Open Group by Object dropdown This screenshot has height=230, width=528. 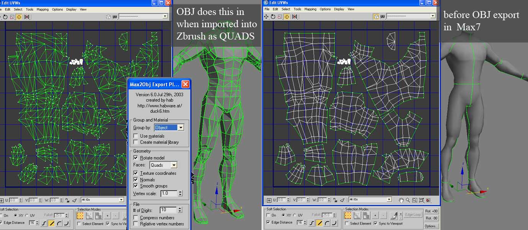[x=169, y=127]
